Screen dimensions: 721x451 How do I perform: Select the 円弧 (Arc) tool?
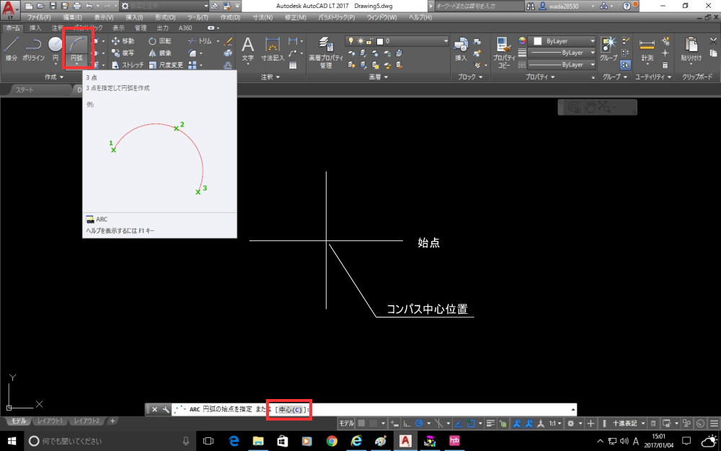click(77, 50)
